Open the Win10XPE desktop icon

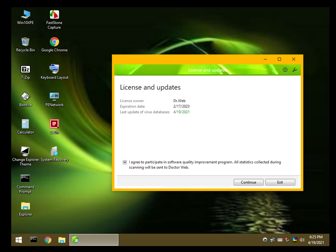(25, 17)
